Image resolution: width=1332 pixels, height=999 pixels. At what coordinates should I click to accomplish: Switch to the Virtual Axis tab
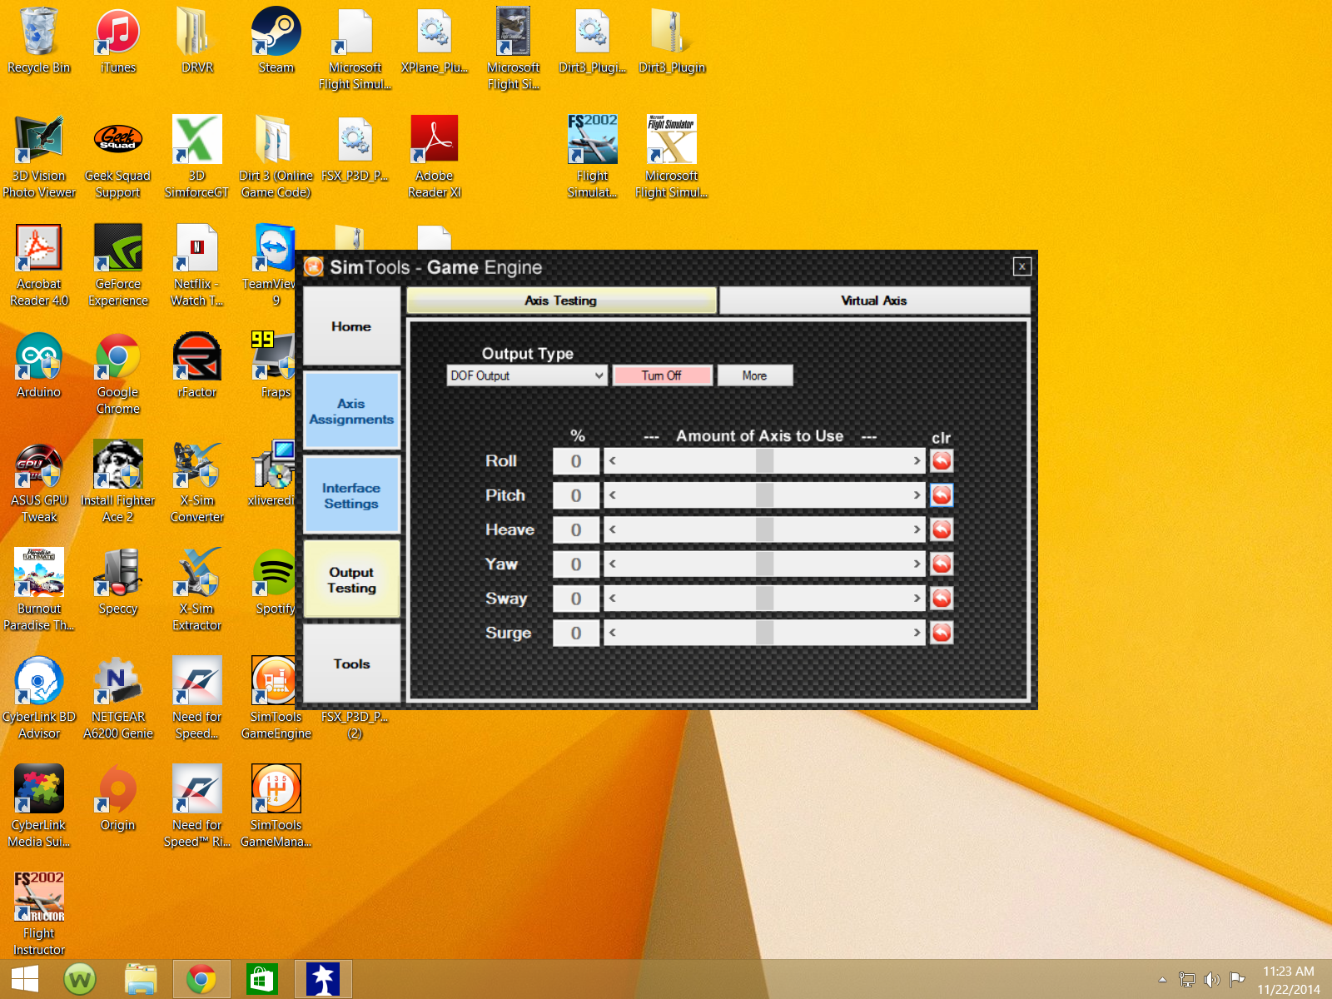tap(874, 301)
